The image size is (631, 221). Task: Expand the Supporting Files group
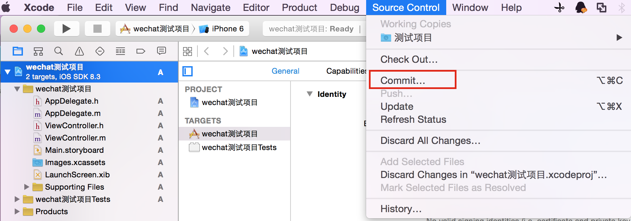click(27, 187)
